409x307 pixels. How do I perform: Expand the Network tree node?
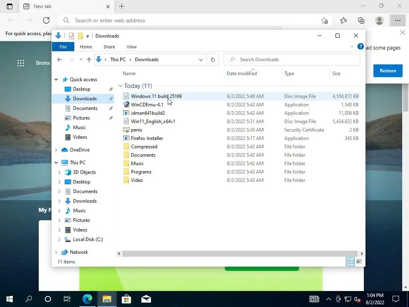56,252
